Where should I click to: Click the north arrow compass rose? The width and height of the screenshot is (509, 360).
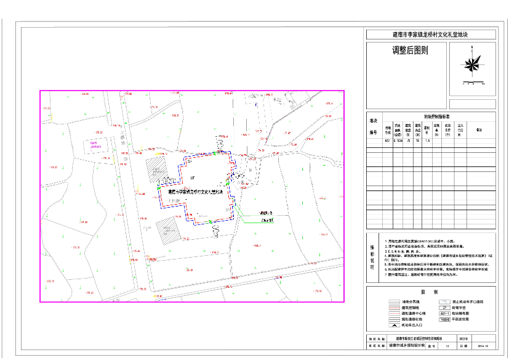click(x=472, y=64)
